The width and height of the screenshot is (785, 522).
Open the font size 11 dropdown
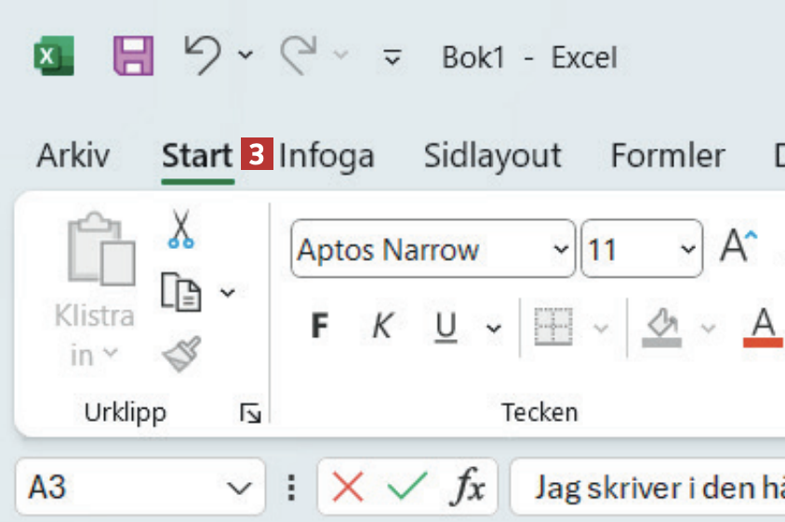point(687,249)
